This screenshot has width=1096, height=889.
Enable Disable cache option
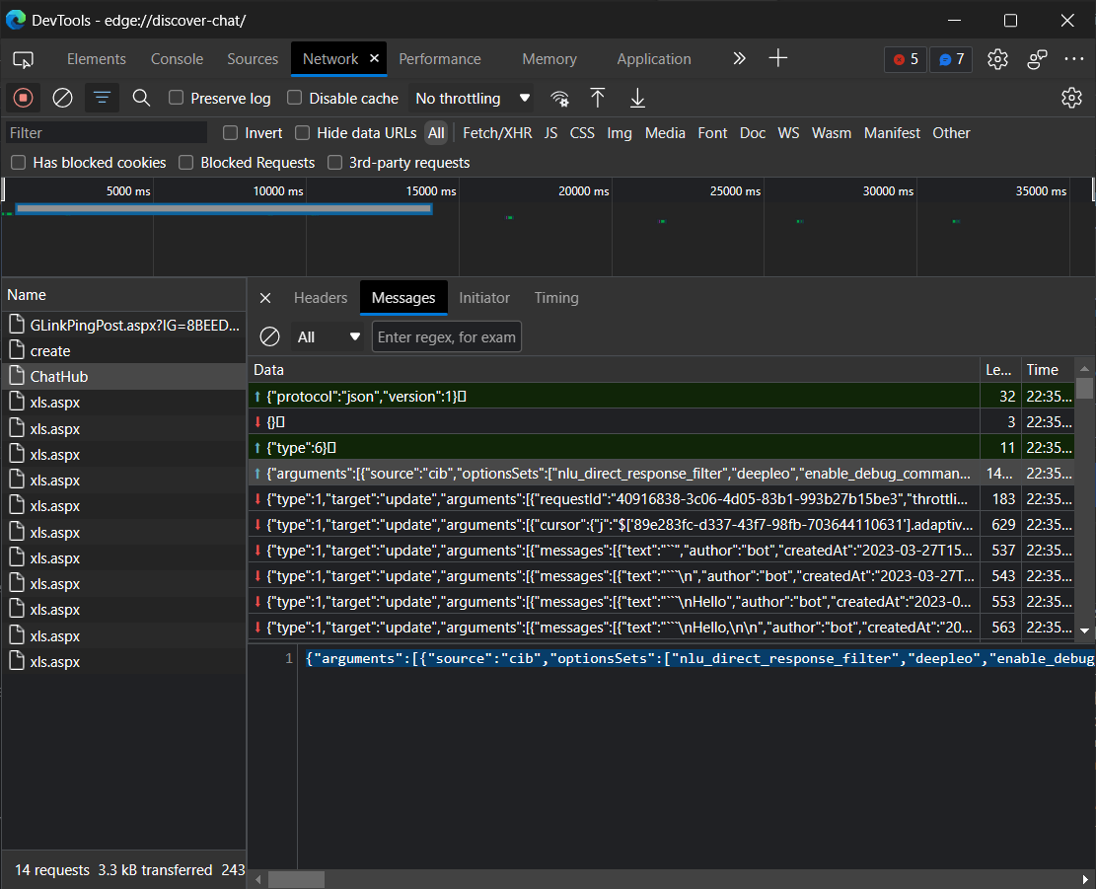pos(293,98)
